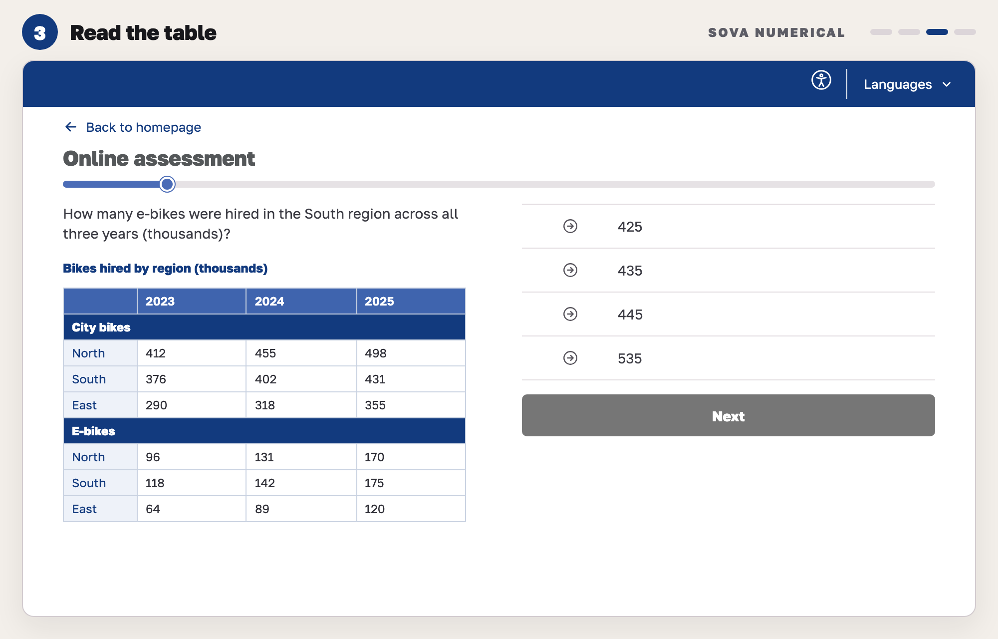Click the 2024 column header

301,301
